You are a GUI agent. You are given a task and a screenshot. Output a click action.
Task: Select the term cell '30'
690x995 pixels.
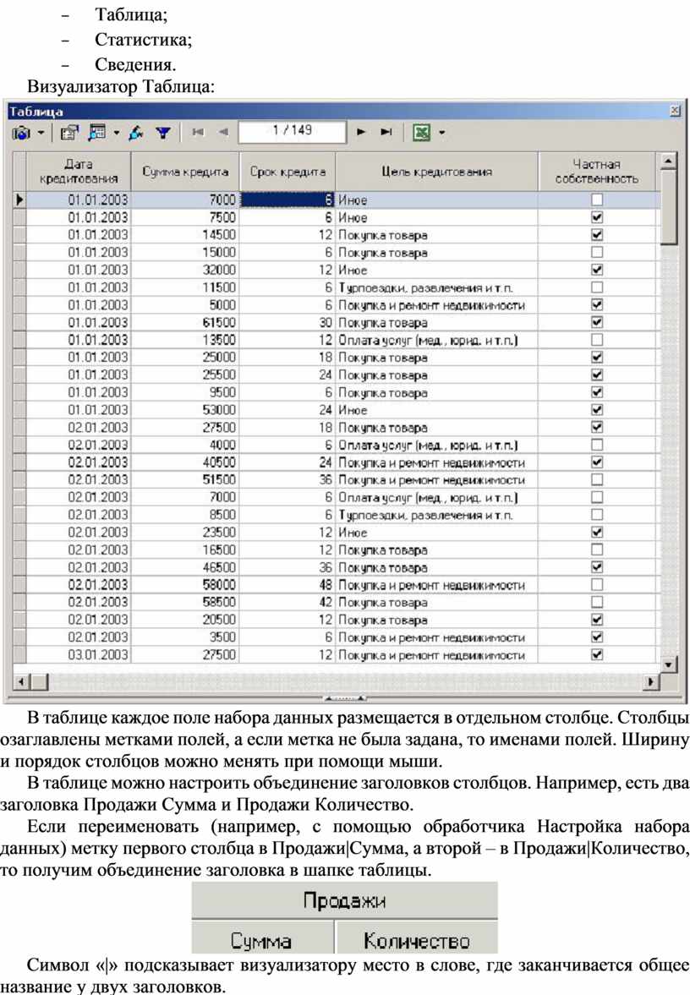coord(287,322)
